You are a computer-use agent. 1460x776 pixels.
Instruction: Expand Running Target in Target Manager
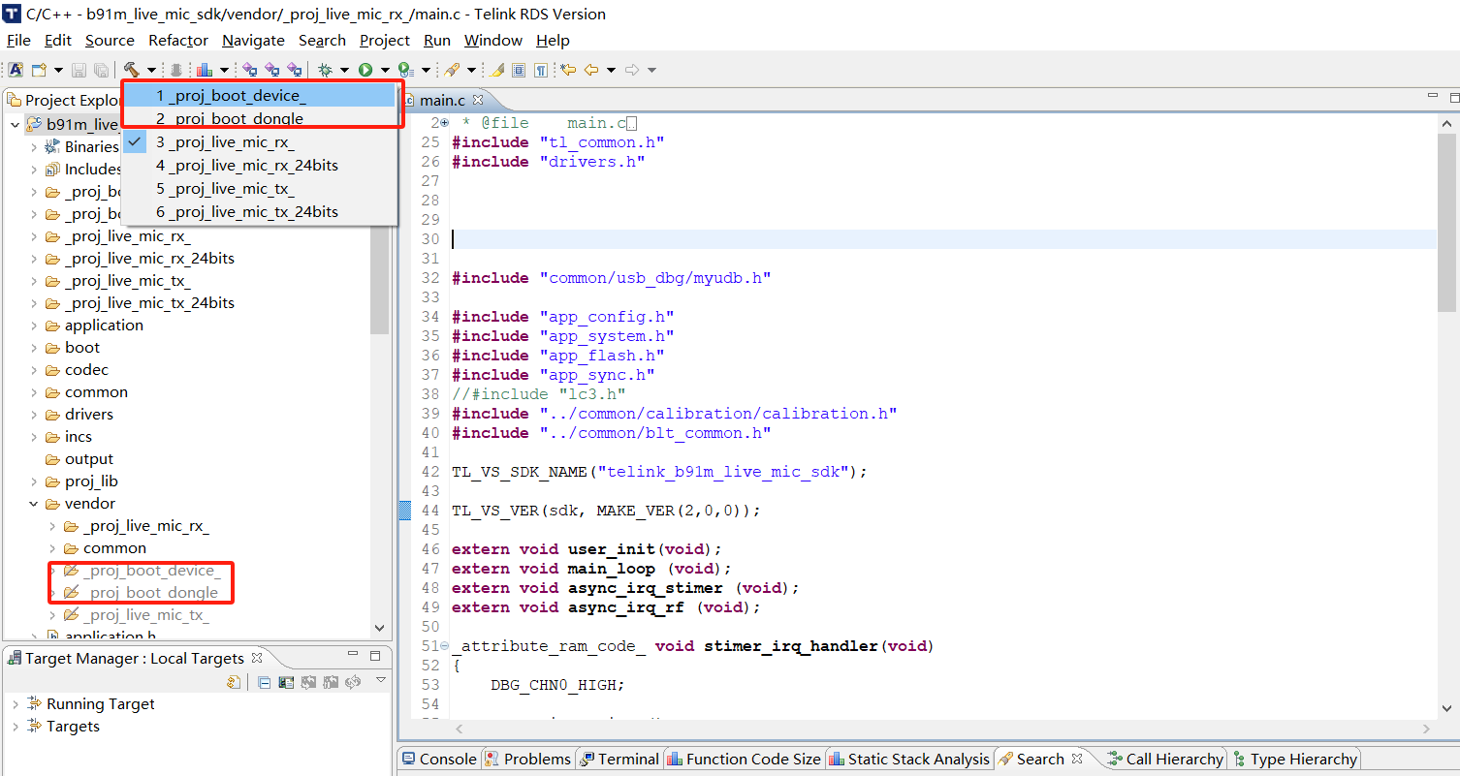[x=18, y=703]
